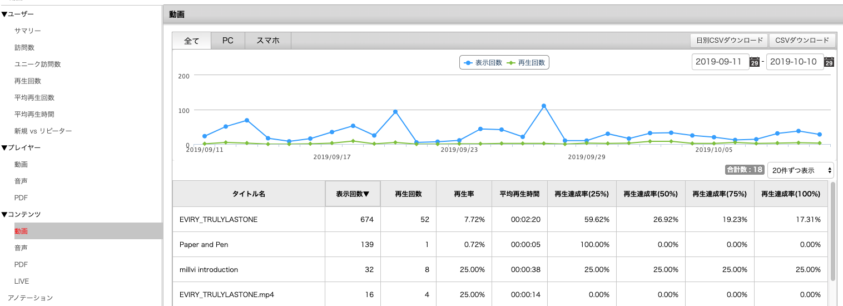Switch to the スマホ tab
Image resolution: width=843 pixels, height=306 pixels.
pos(267,41)
